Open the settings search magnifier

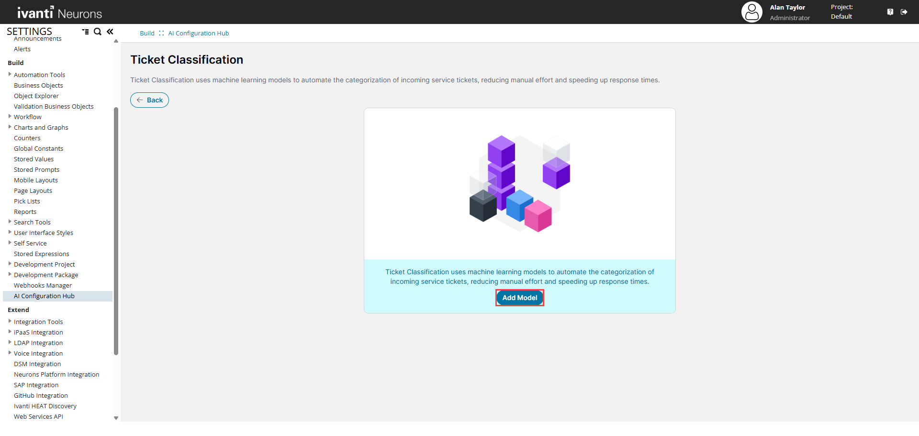(x=98, y=32)
